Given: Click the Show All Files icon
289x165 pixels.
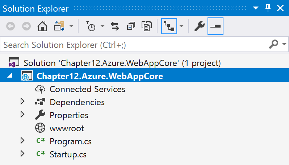Looking at the screenshot, I should (x=147, y=26).
